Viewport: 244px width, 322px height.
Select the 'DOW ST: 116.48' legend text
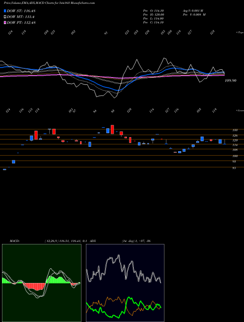(x=21, y=11)
